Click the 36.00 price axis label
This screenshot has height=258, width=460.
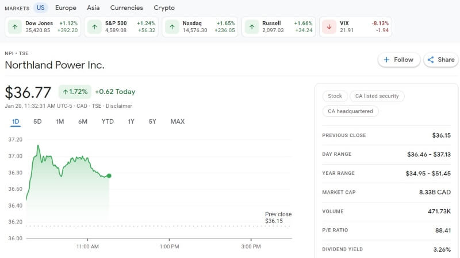pos(16,238)
